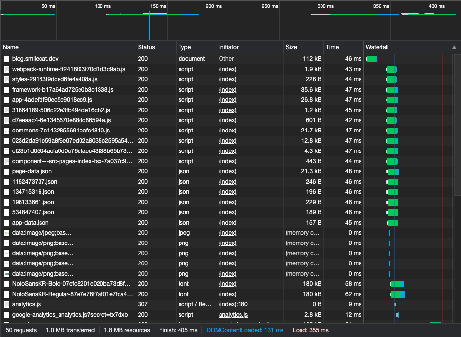The height and width of the screenshot is (337, 461).
Task: Open the (index):180 initiator link
Action: 233,304
